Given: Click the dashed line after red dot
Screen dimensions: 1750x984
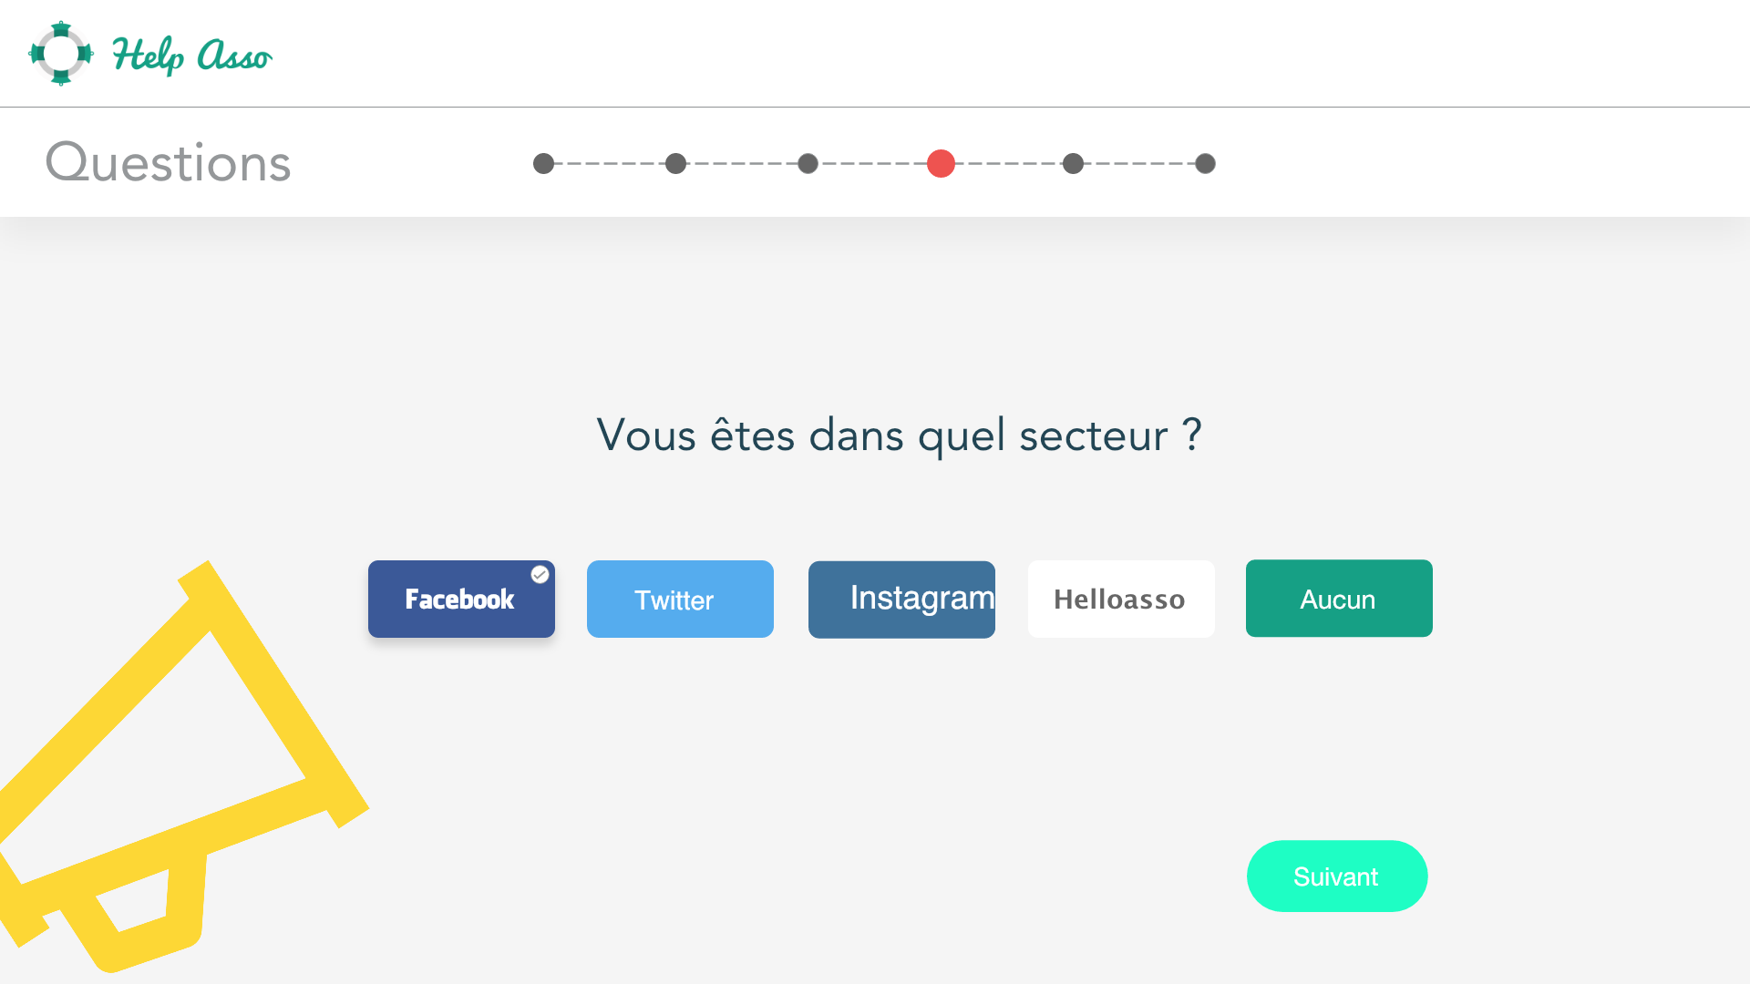Looking at the screenshot, I should [1009, 163].
